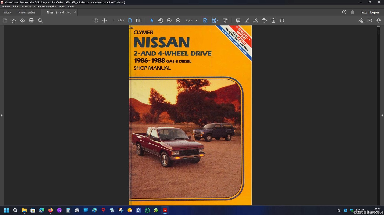384x215 pixels.
Task: Click the page number input field
Action: pyautogui.click(x=114, y=21)
